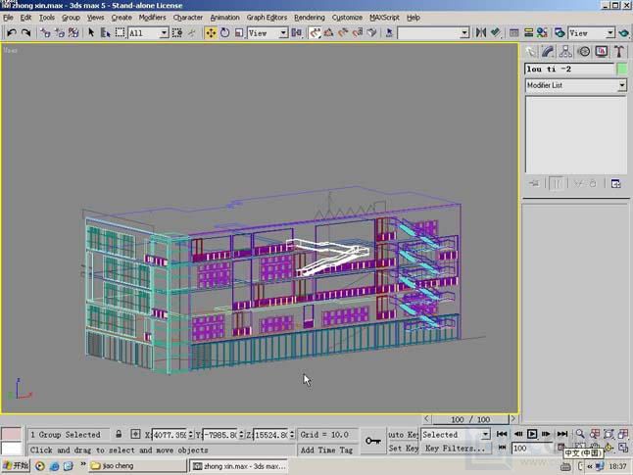
Task: Click Add Time Tag
Action: [x=326, y=450]
